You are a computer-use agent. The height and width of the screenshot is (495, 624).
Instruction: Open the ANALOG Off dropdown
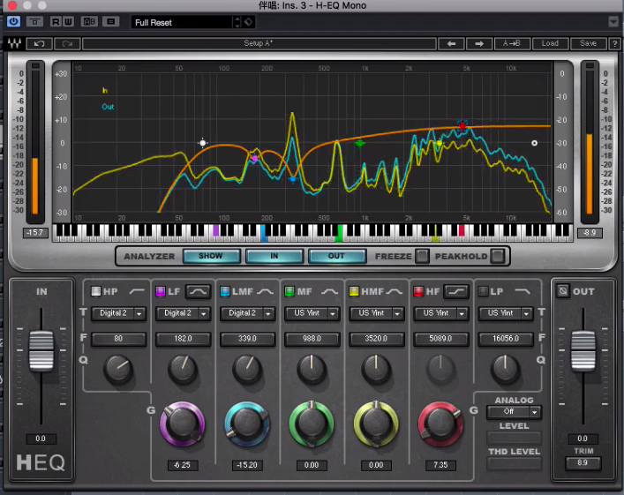(514, 412)
